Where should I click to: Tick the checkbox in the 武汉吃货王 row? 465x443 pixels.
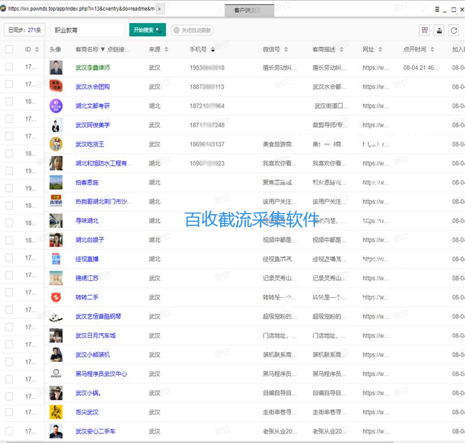tap(9, 136)
